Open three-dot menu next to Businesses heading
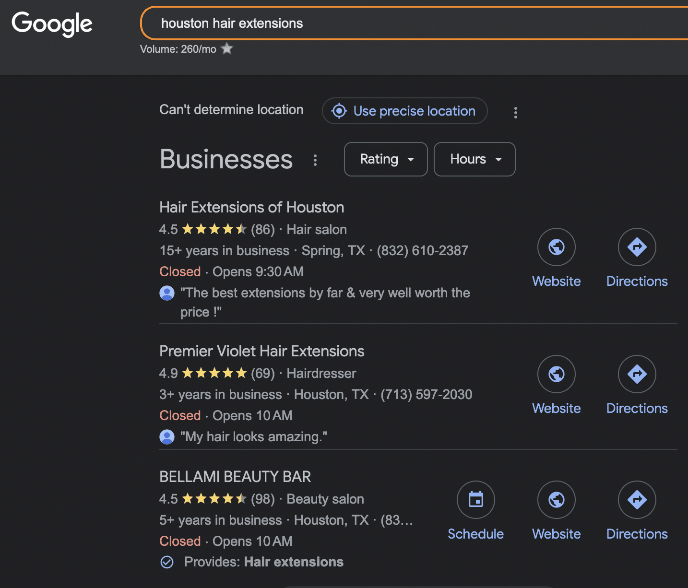Viewport: 688px width, 588px height. [x=315, y=160]
